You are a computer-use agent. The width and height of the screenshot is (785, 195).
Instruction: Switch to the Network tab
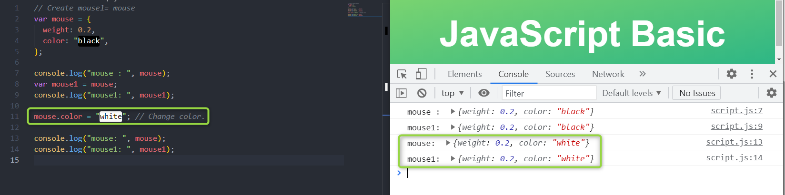tap(608, 74)
